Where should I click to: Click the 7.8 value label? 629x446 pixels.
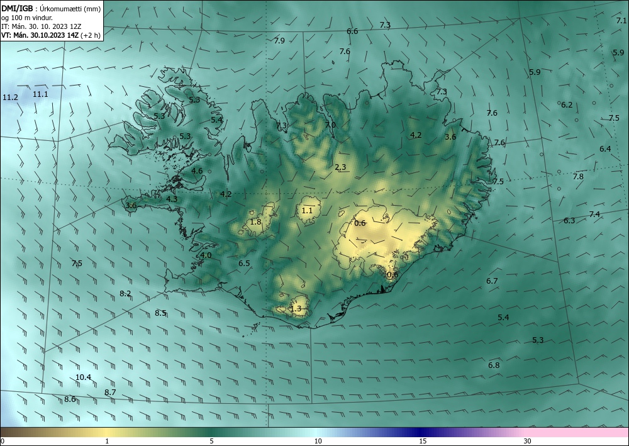pyautogui.click(x=578, y=176)
